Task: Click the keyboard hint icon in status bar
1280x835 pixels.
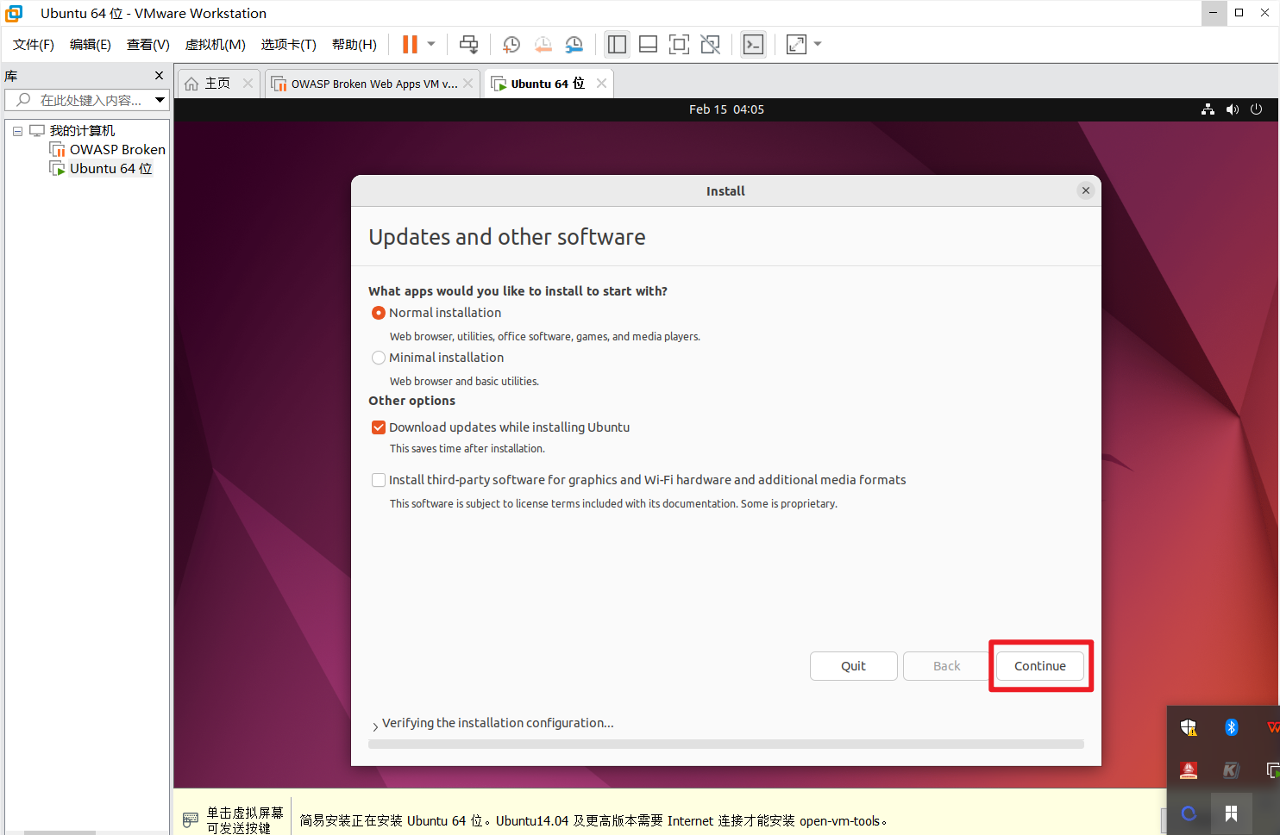Action: [x=191, y=819]
